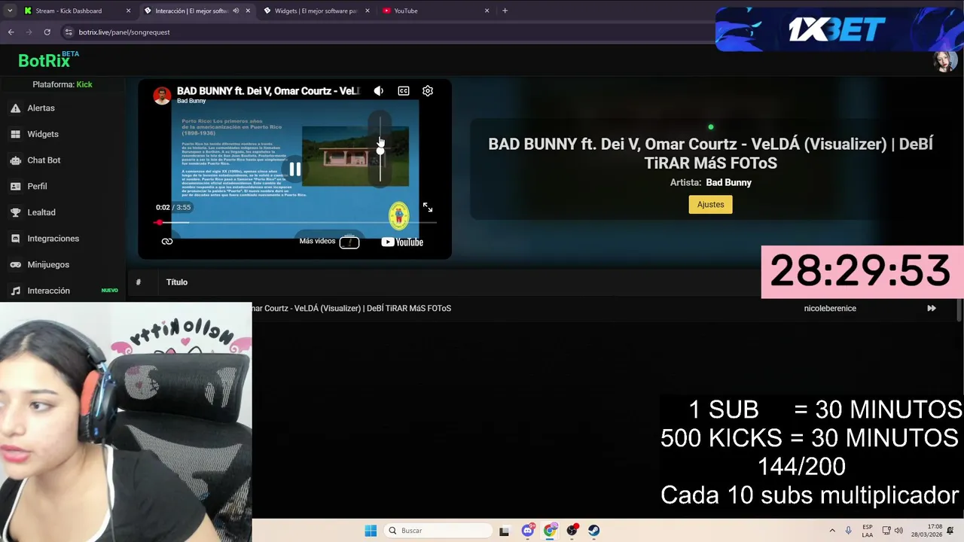Click the taskbar Buscar search box
The width and height of the screenshot is (964, 542).
pos(438,531)
